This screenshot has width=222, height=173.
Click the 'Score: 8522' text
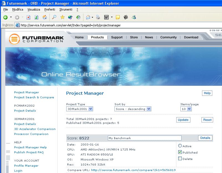78,138
